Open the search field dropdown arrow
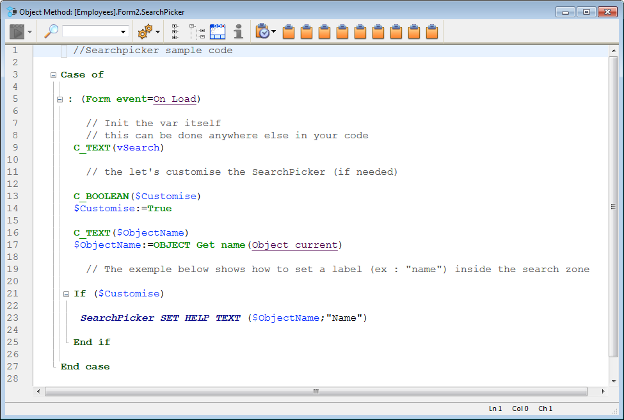The width and height of the screenshot is (624, 420). [x=124, y=32]
